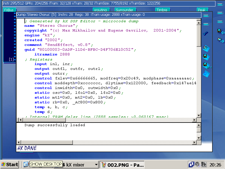The image size is (225, 169).
Task: Click the code editor's scroll-down arrow
Action: 199,115
